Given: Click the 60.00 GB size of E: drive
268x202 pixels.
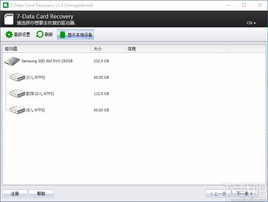Looking at the screenshot, I should click(101, 110).
